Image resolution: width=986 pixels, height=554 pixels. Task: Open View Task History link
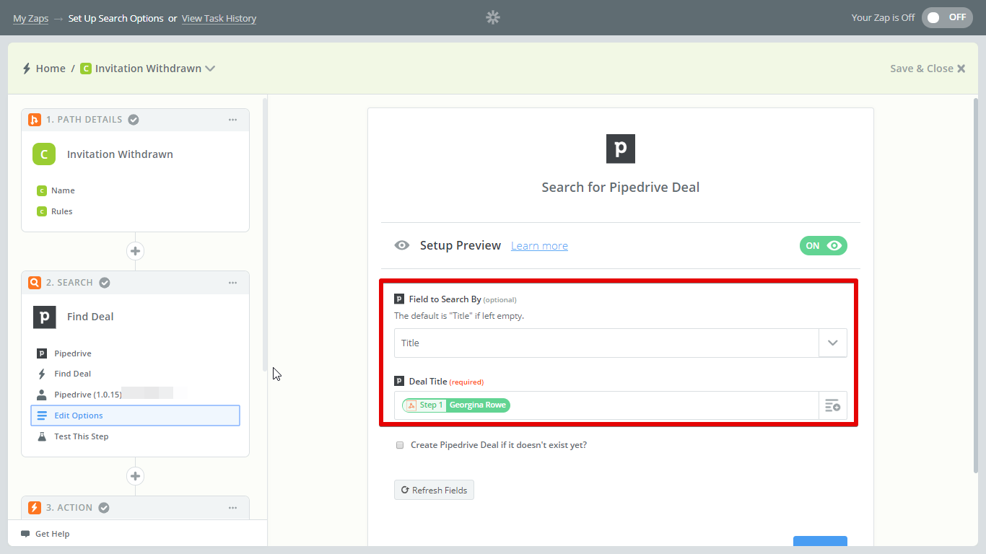(219, 18)
